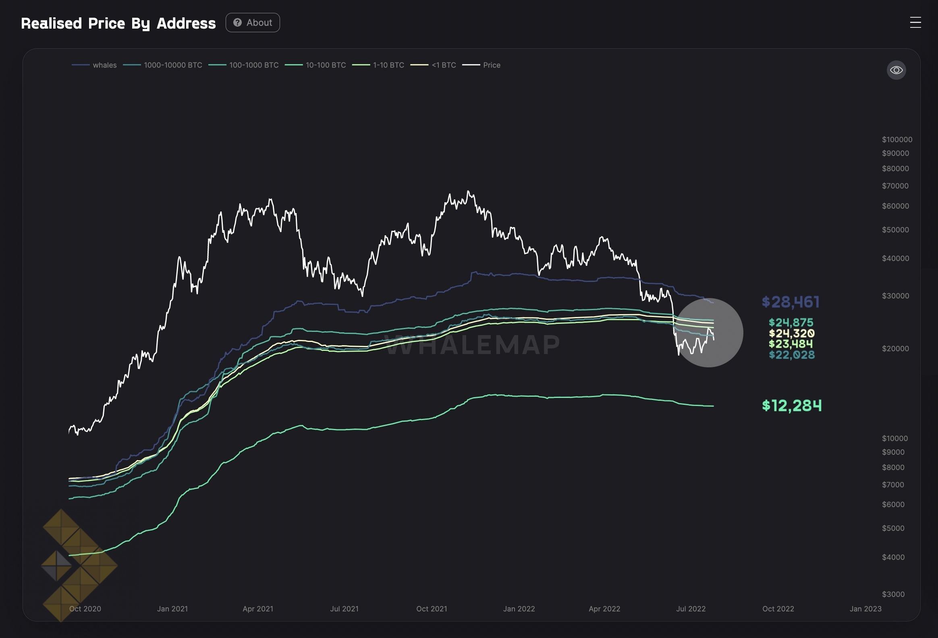Toggle the 1000-10000 BTC legend series
The height and width of the screenshot is (638, 938).
(x=173, y=65)
